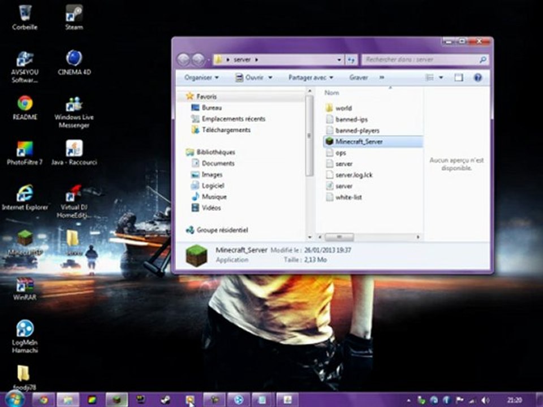Open the AVS4YOU Software shortcut

[24, 67]
